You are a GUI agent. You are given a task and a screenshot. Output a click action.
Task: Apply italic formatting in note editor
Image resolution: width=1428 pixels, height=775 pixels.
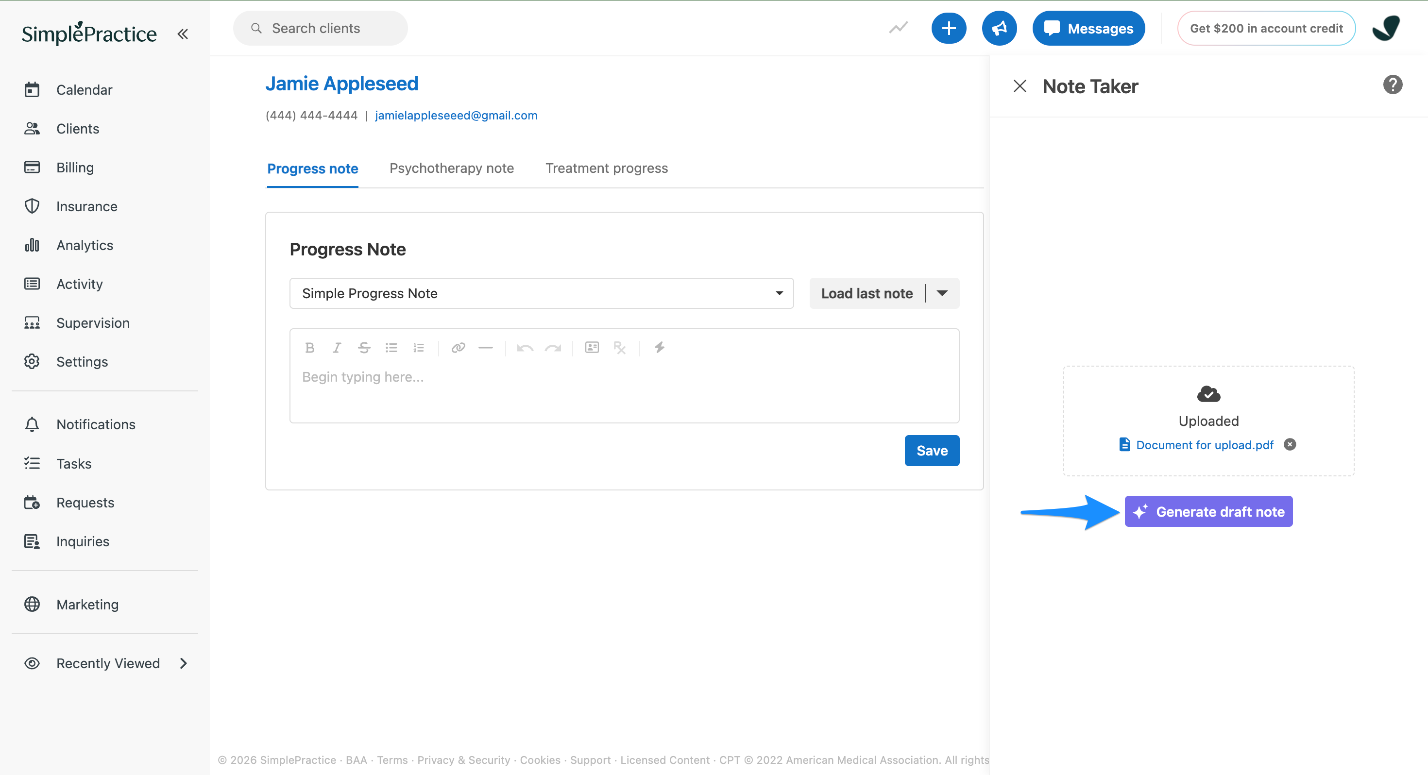[x=337, y=348]
